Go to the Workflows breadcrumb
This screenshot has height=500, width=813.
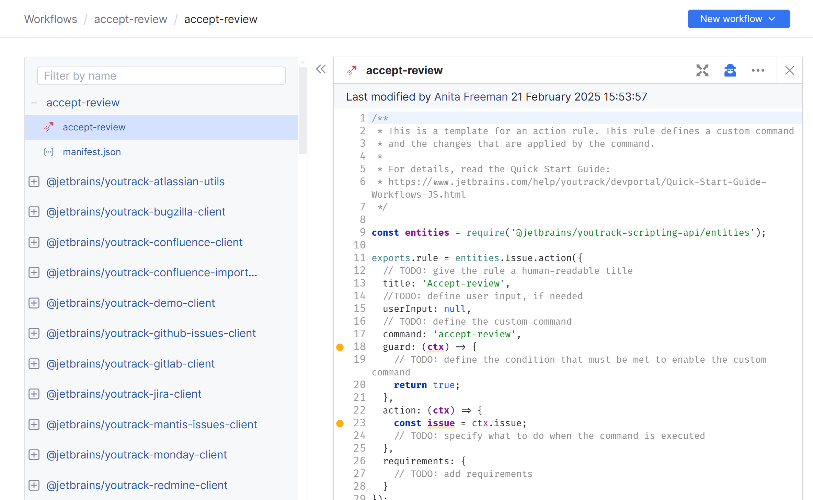pos(50,19)
